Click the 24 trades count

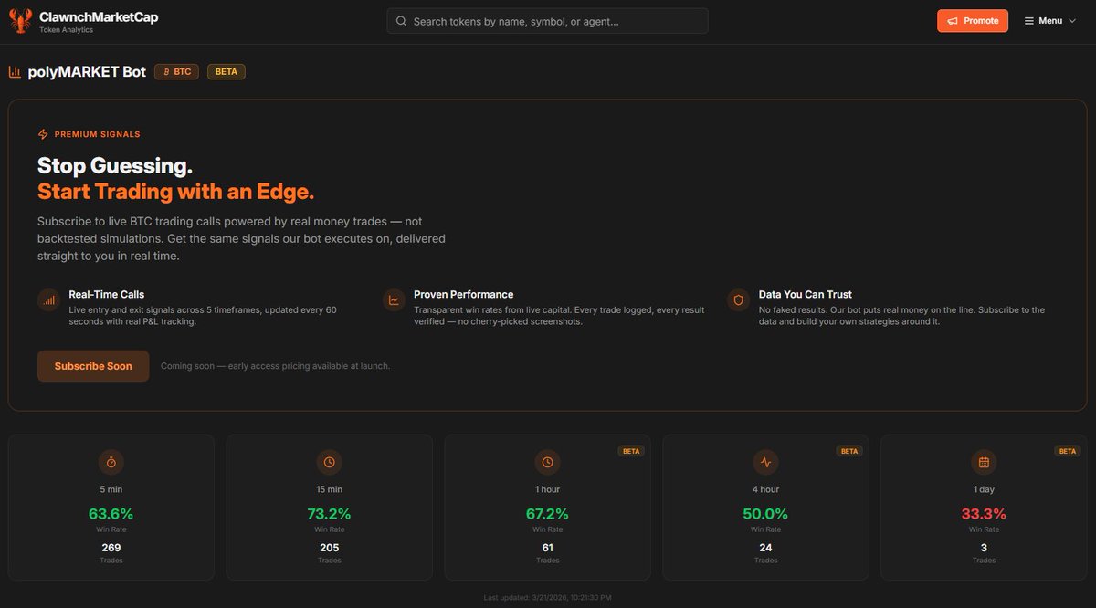765,548
